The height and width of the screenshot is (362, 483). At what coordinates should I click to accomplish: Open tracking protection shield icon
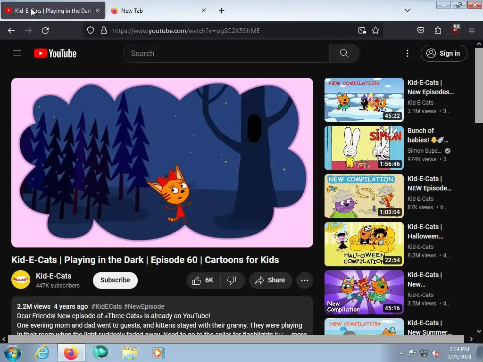coord(90,31)
